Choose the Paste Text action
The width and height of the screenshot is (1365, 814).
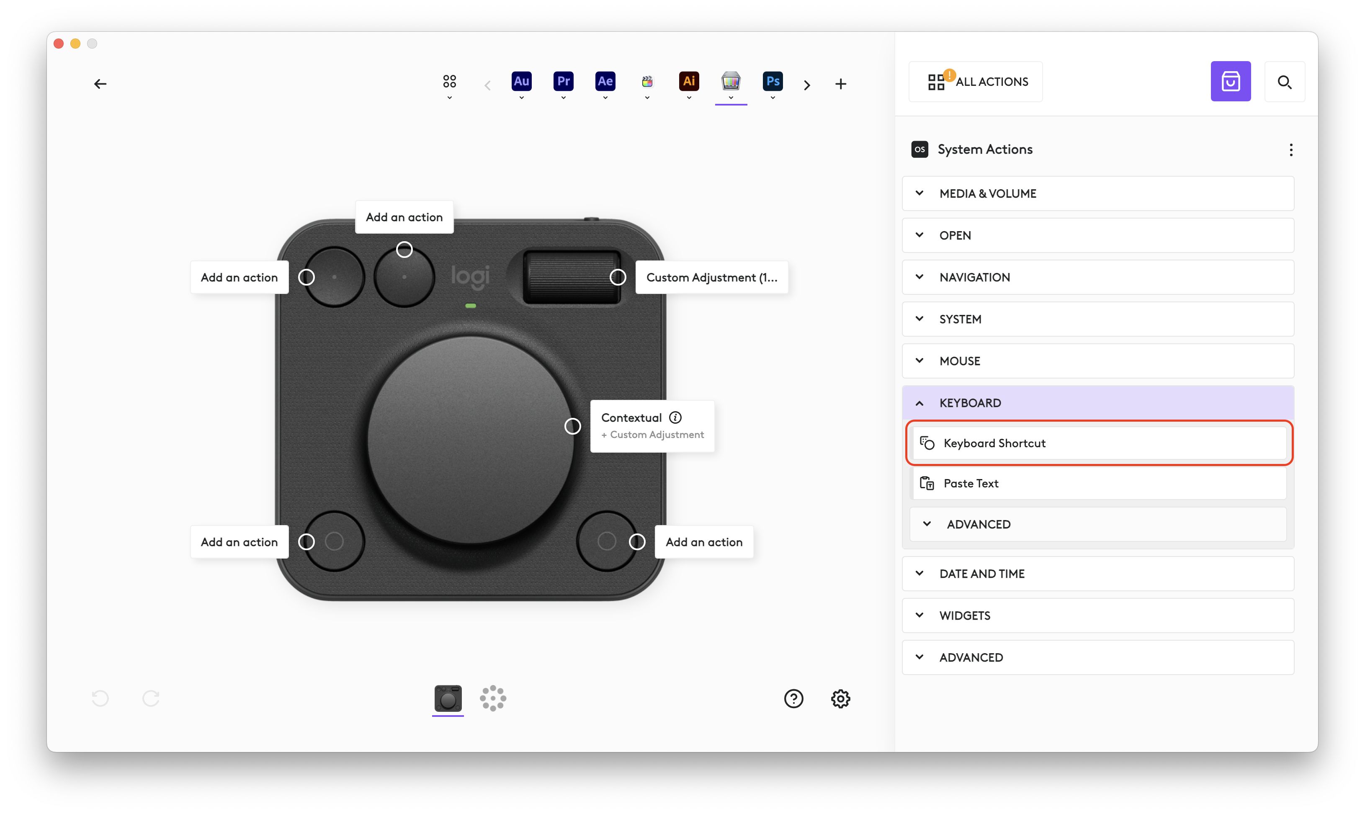1098,483
